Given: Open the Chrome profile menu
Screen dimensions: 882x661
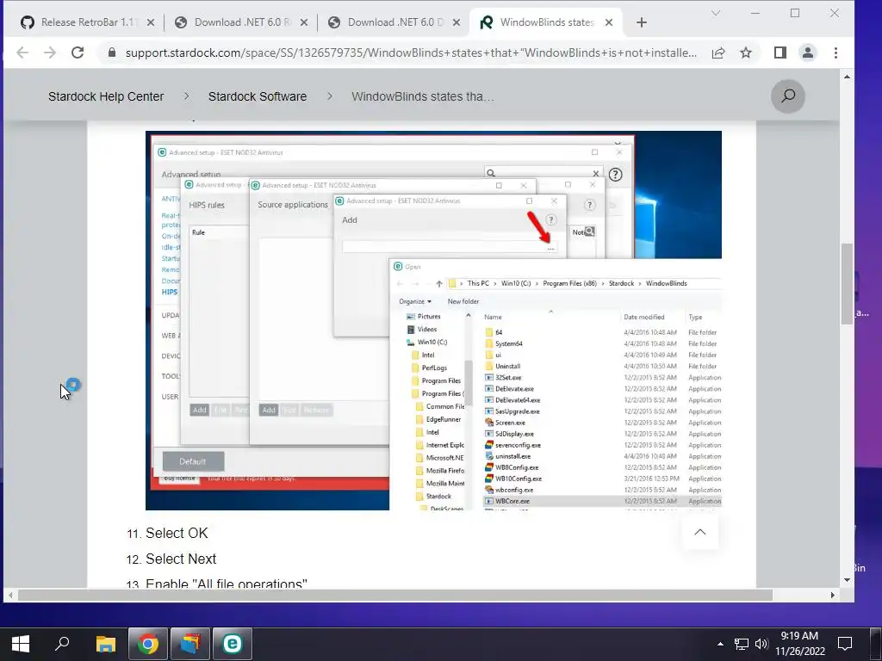Looking at the screenshot, I should pos(808,53).
